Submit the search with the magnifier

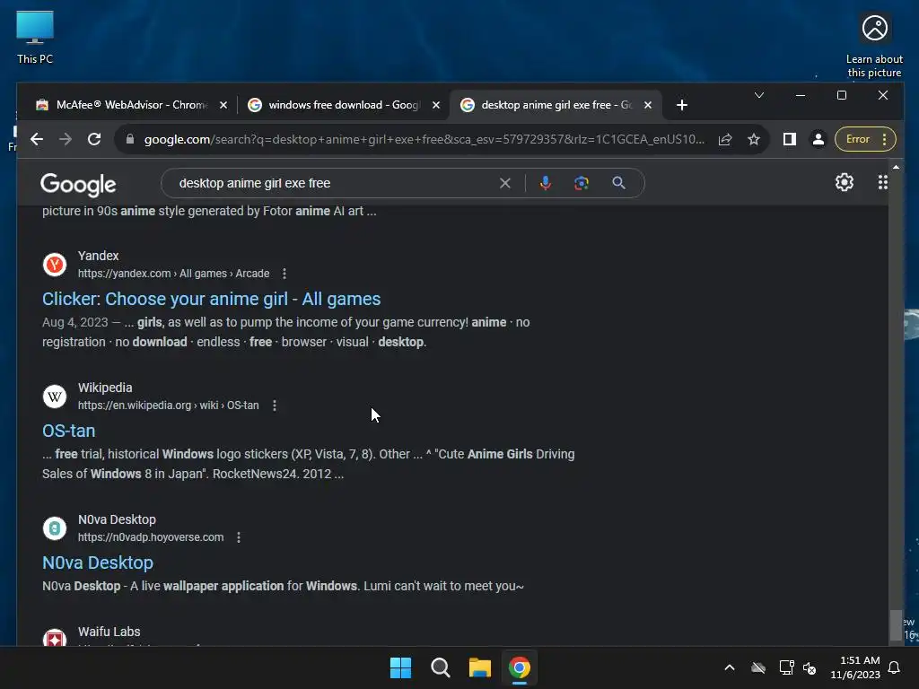(x=618, y=183)
